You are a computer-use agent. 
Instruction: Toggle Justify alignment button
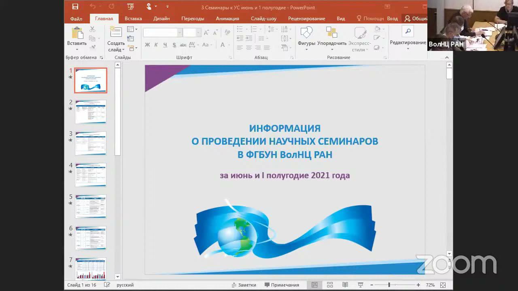tap(266, 48)
